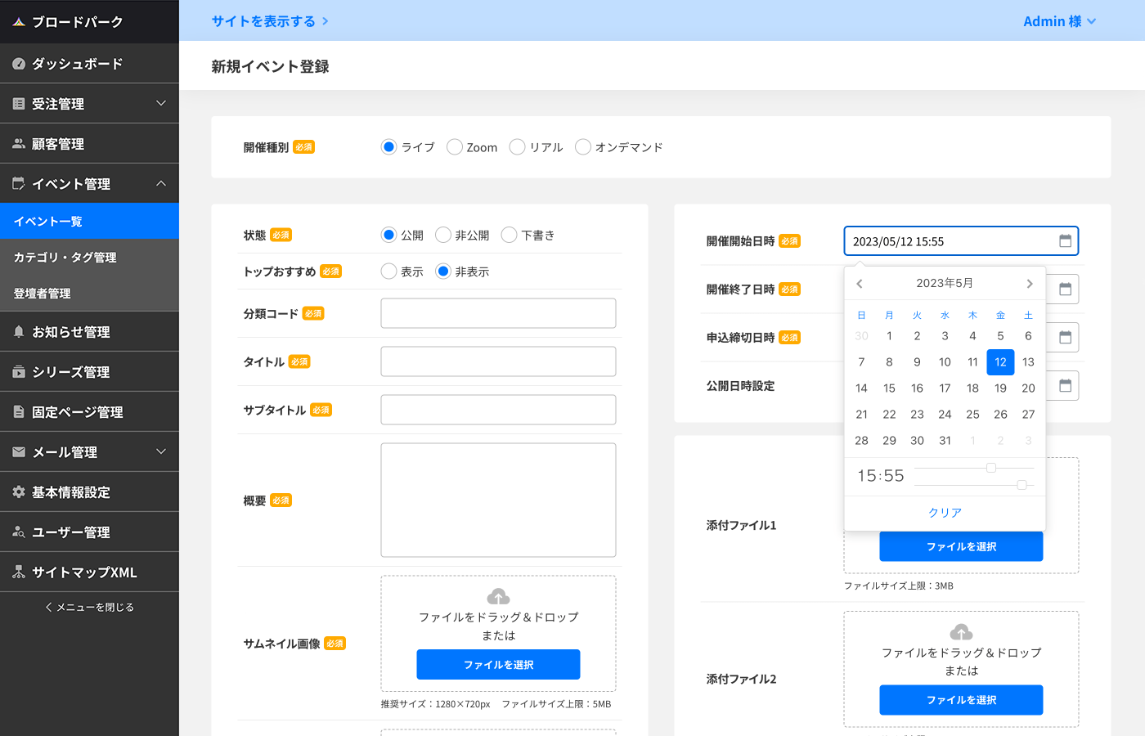Go to previous month in calendar
Image resolution: width=1145 pixels, height=736 pixels.
[x=860, y=284]
